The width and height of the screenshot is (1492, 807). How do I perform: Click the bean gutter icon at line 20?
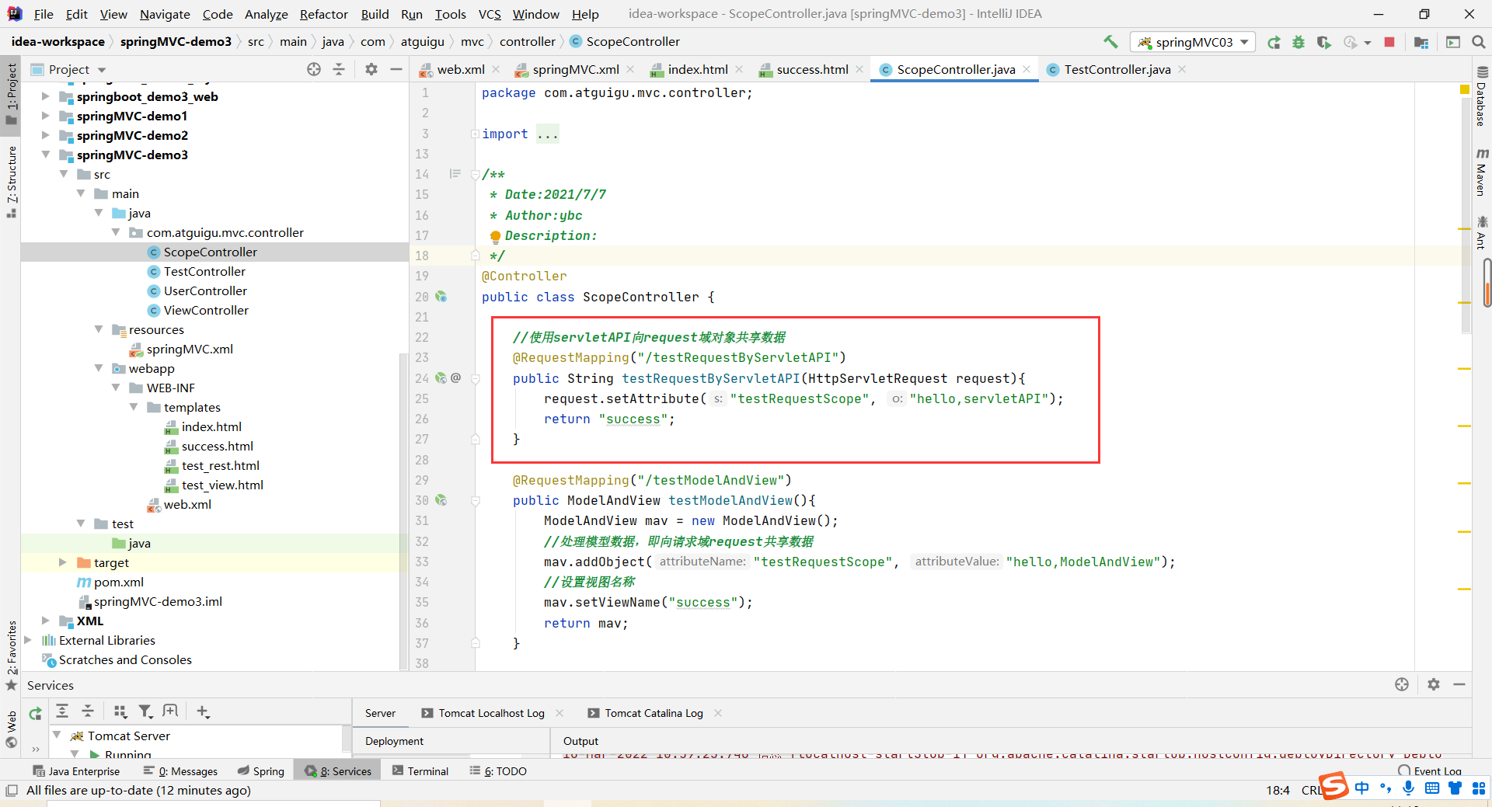point(441,297)
